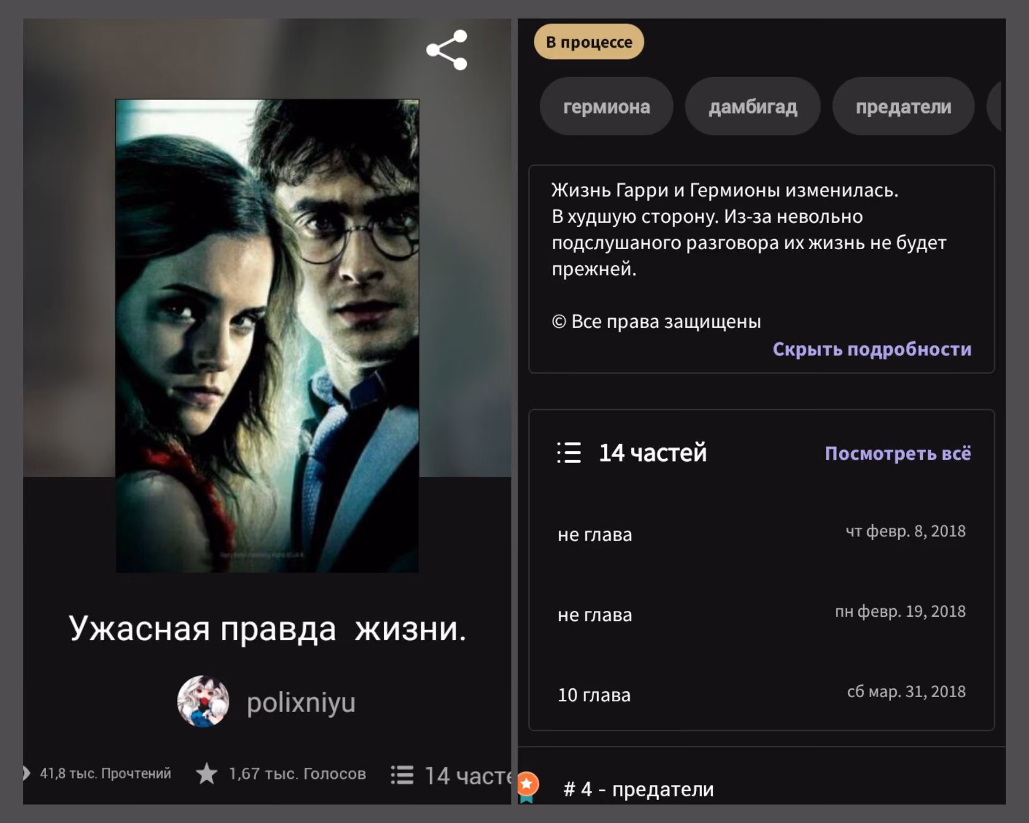This screenshot has height=823, width=1029.
Task: Tap the "В процессе" status badge
Action: [589, 42]
